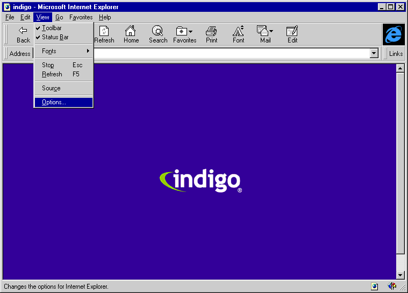
Task: Open the Go menu
Action: pos(59,17)
